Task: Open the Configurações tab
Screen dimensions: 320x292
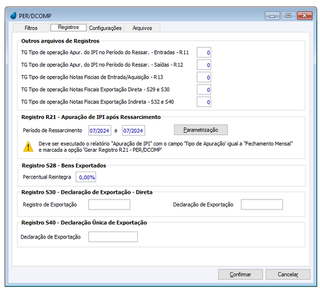Action: (x=105, y=28)
